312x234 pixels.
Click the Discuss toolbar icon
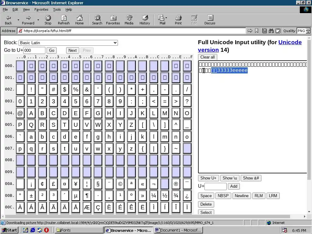pyautogui.click(x=210, y=20)
